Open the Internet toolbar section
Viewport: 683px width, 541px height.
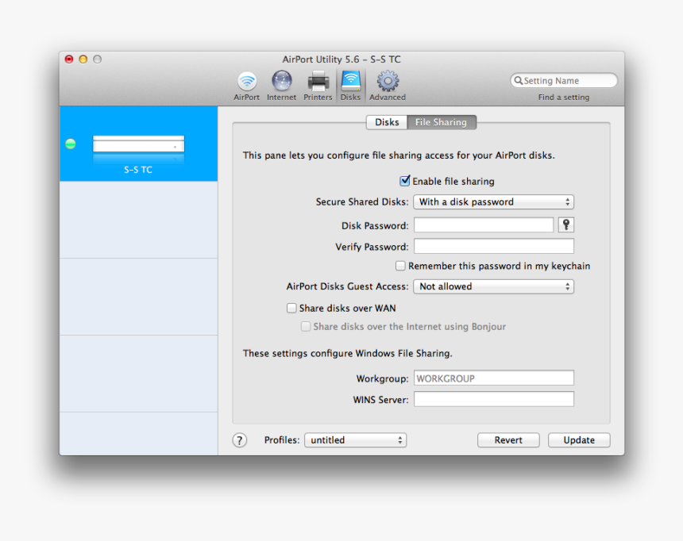coord(281,86)
